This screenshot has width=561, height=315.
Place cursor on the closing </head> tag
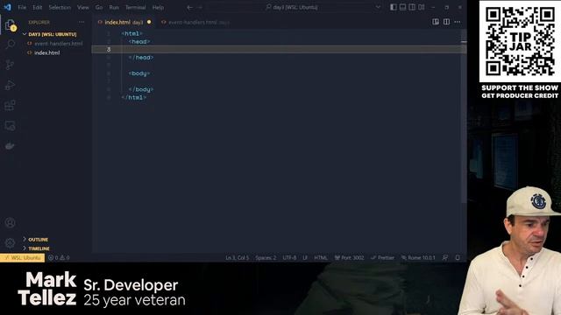click(141, 58)
